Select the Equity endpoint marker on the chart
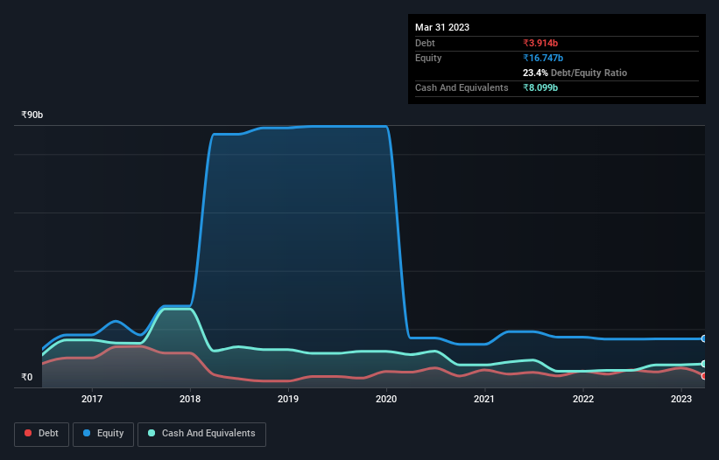719x460 pixels. coord(704,338)
